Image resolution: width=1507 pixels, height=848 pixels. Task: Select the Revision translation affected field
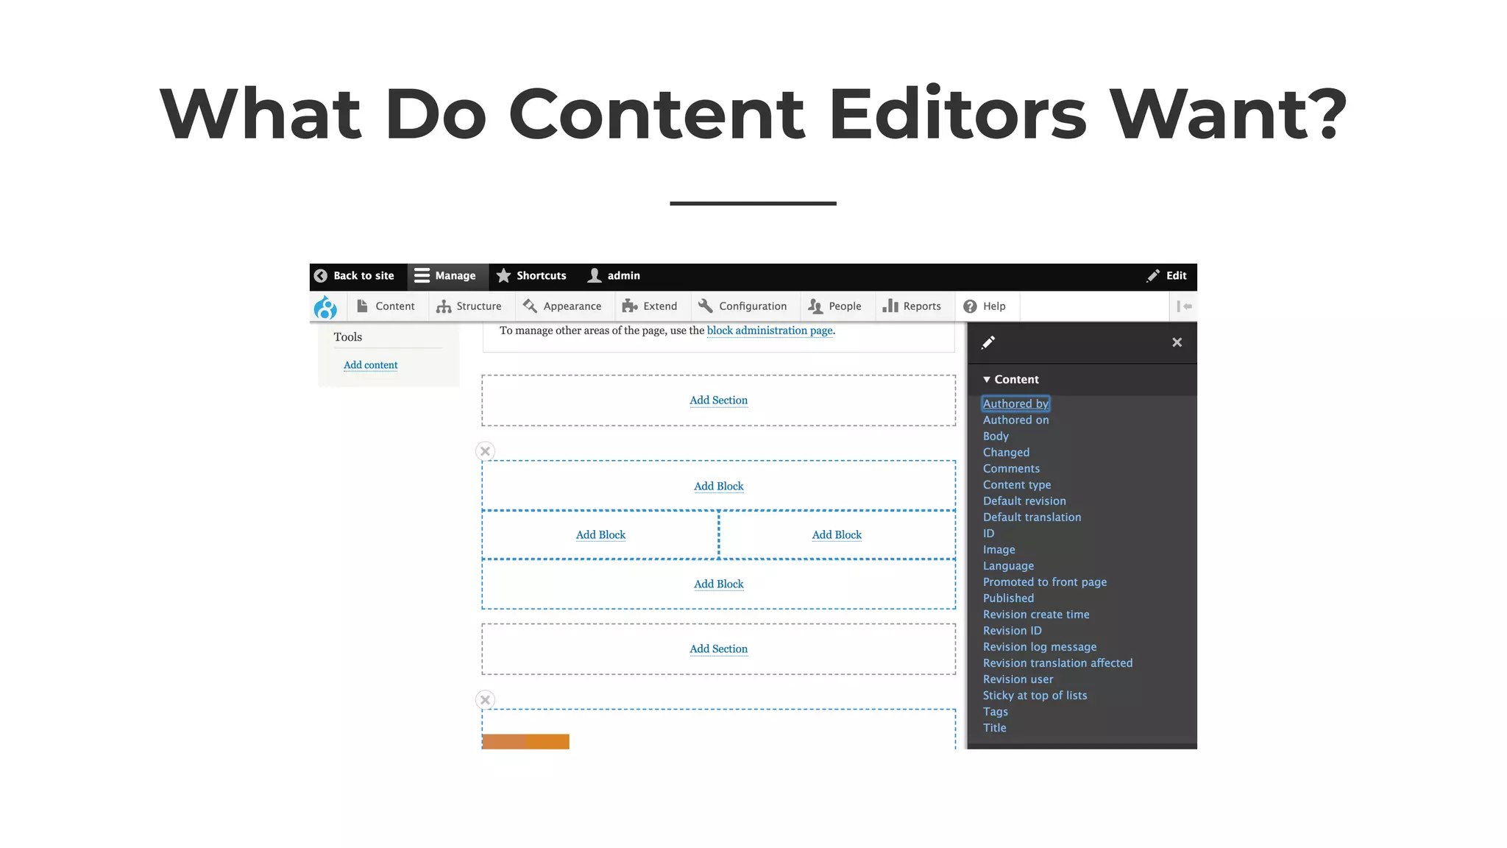click(1057, 663)
